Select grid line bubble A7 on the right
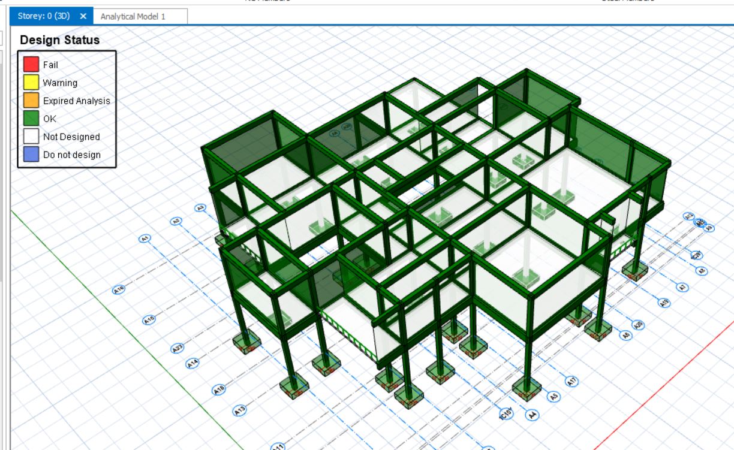 tap(681, 288)
